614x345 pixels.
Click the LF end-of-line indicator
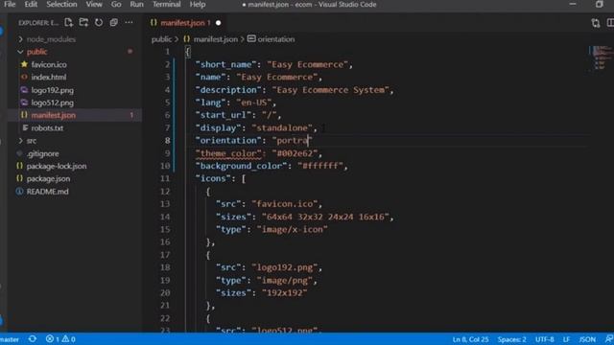click(566, 339)
